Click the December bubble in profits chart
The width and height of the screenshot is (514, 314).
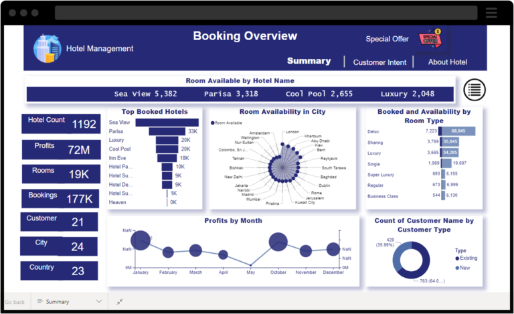tap(333, 249)
